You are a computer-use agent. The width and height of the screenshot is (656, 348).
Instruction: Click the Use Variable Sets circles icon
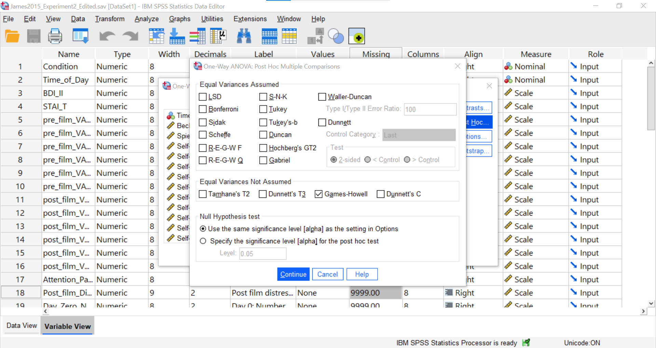336,36
